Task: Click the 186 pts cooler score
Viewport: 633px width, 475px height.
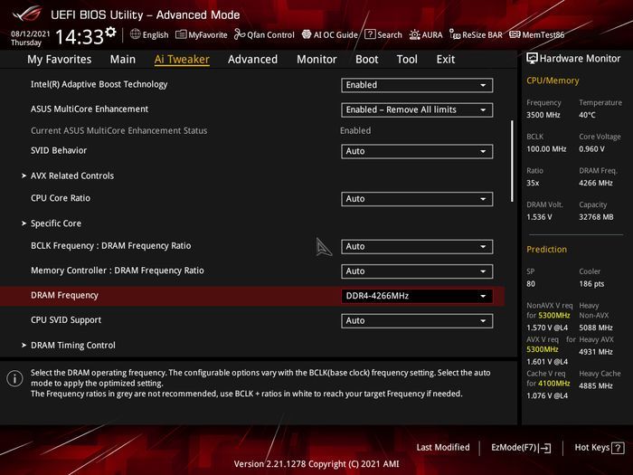Action: click(591, 284)
